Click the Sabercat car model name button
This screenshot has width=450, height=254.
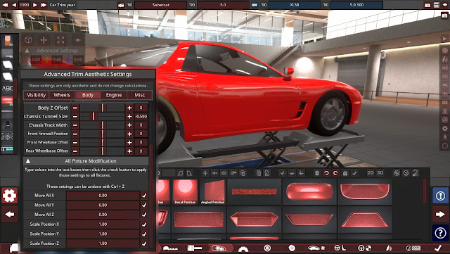[161, 5]
